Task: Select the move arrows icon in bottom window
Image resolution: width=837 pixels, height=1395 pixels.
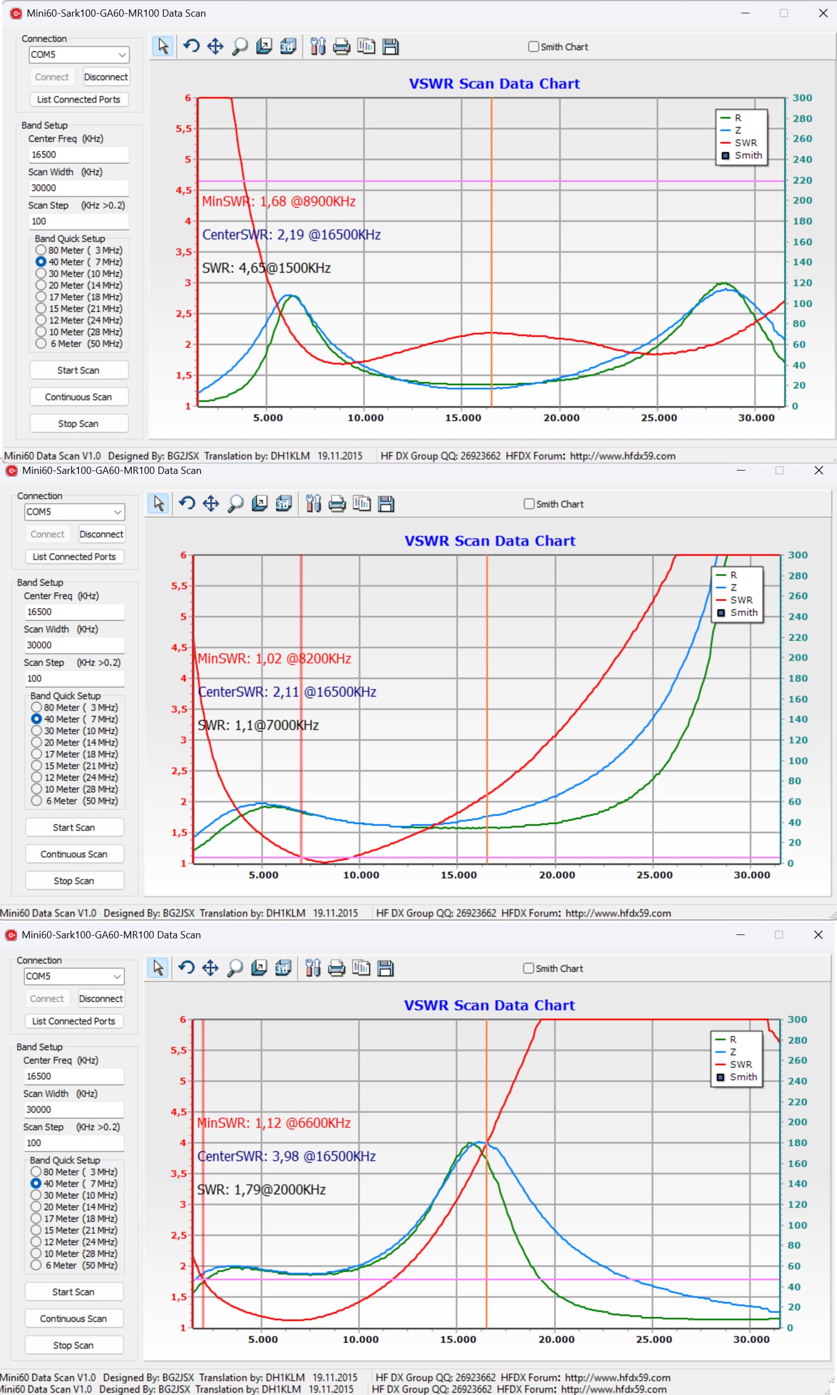Action: [x=211, y=968]
